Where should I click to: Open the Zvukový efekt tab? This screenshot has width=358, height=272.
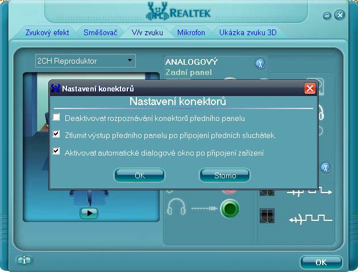47,32
